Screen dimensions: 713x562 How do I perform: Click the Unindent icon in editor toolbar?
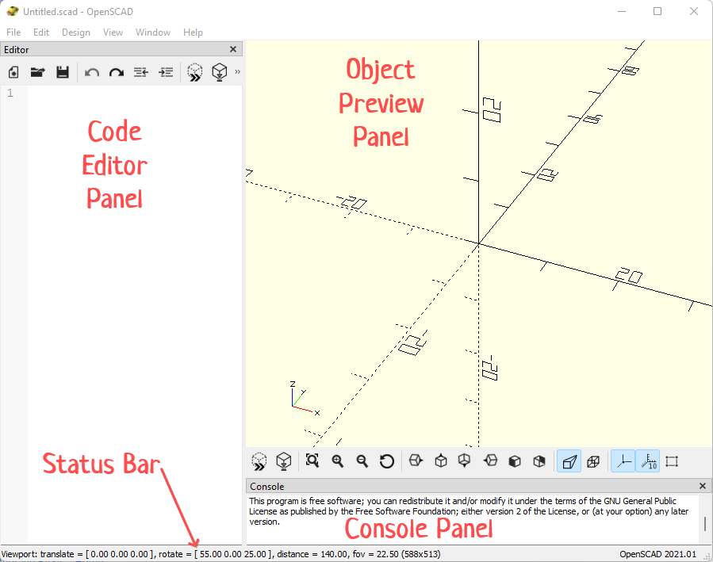tap(141, 72)
